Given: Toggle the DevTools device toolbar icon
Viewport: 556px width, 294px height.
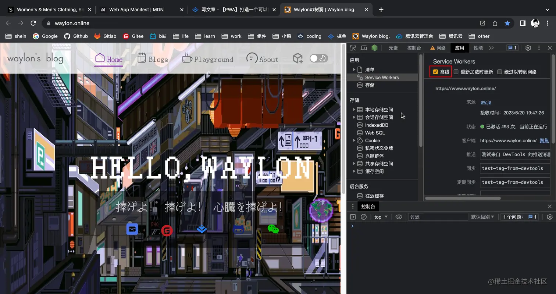Looking at the screenshot, I should [x=364, y=48].
